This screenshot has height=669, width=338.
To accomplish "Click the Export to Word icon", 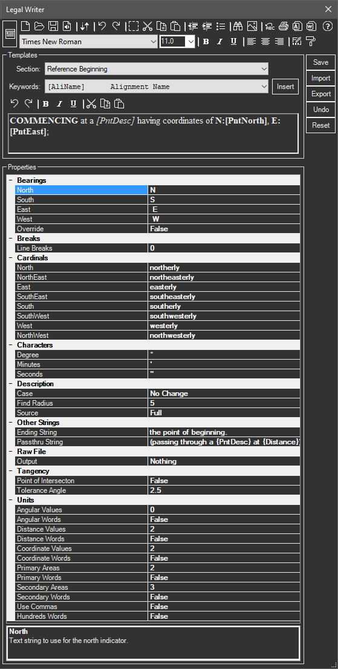I will pos(311,27).
